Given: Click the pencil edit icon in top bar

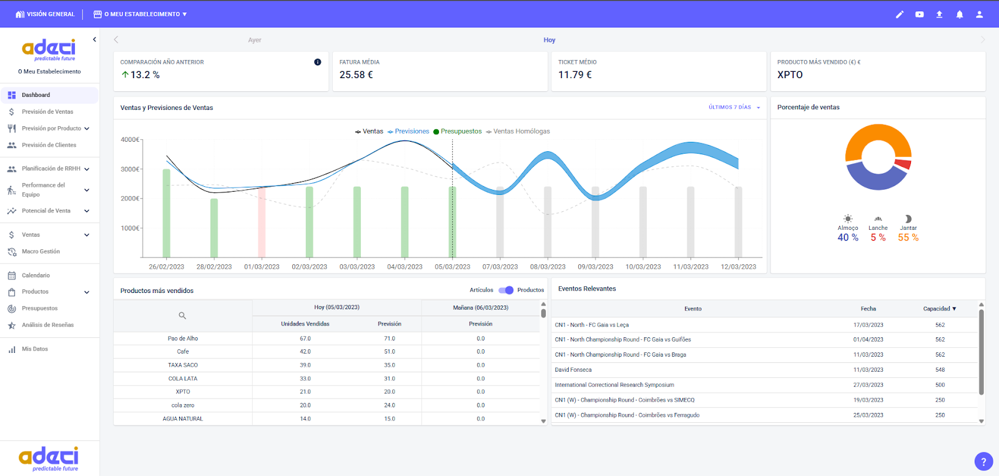Looking at the screenshot, I should click(899, 14).
